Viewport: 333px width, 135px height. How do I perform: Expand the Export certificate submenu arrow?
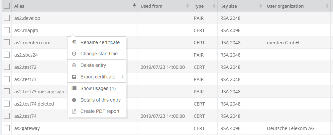(122, 77)
